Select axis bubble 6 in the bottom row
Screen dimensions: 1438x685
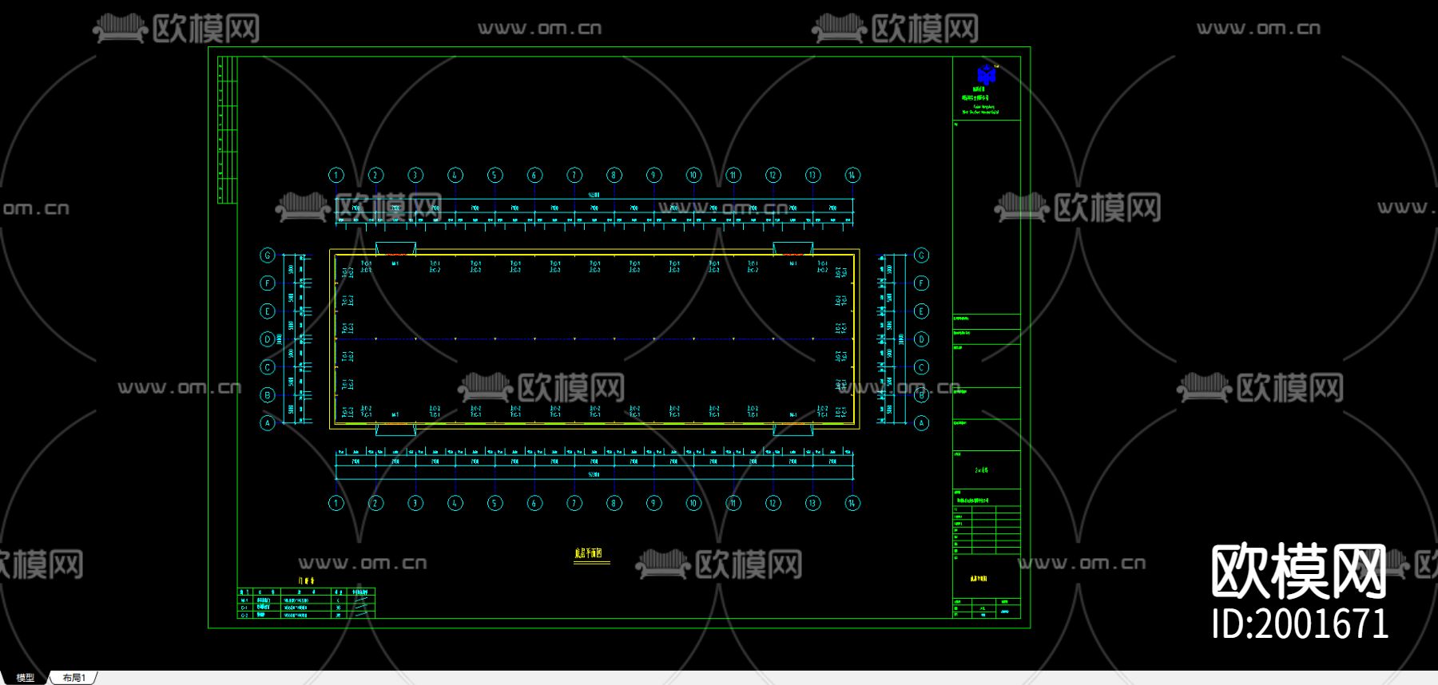[x=534, y=503]
